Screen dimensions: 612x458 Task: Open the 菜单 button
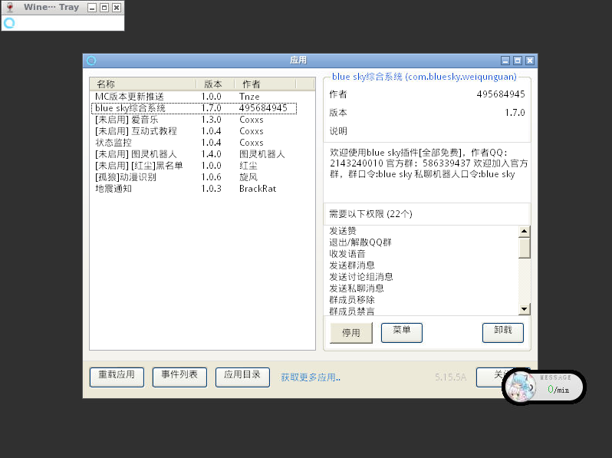point(402,333)
